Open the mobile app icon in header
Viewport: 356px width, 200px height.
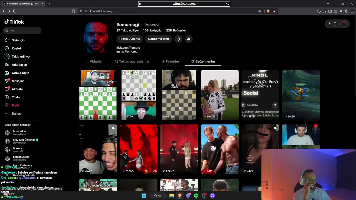[x=335, y=24]
